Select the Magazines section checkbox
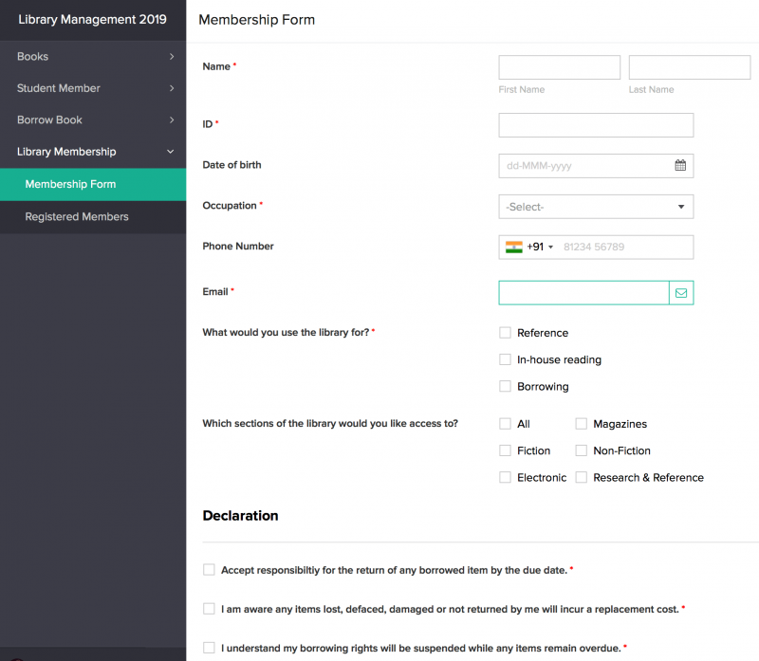 pos(582,424)
